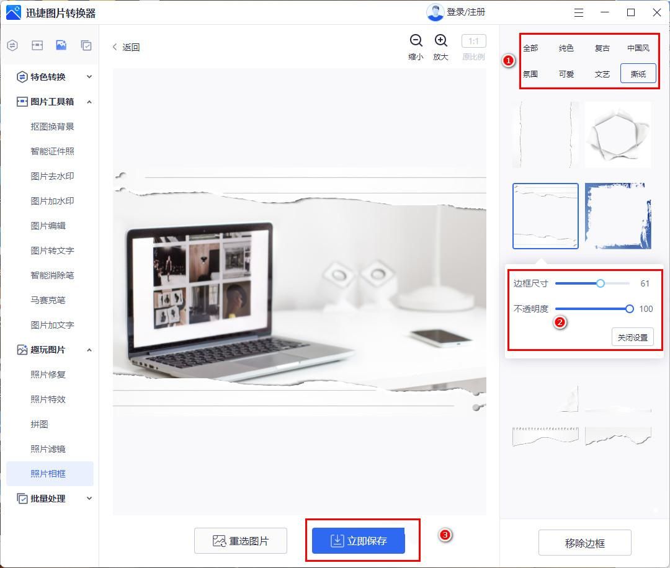
Task: Select 照片修复 in the sidebar
Action: point(48,375)
